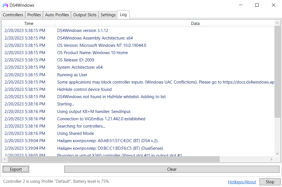This screenshot has width=282, height=187.
Task: Select the "OS Product Name: Windows 10 Home" row
Action: pos(138,53)
